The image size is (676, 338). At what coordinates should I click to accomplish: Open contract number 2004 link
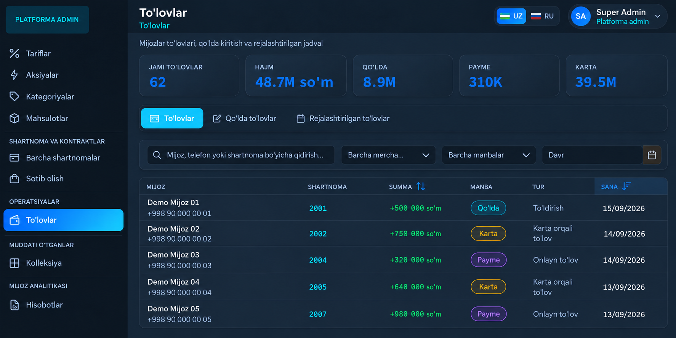pos(318,260)
